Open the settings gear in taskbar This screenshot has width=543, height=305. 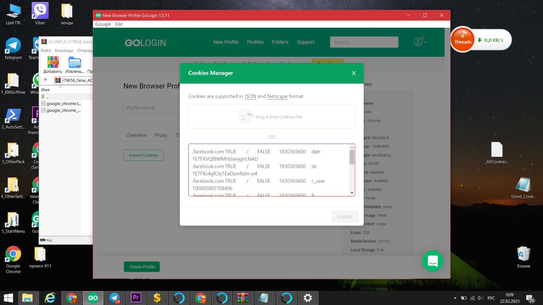308,298
